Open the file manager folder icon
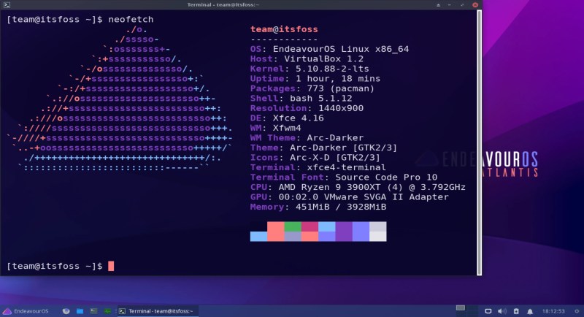This screenshot has height=317, width=584. pos(80,310)
